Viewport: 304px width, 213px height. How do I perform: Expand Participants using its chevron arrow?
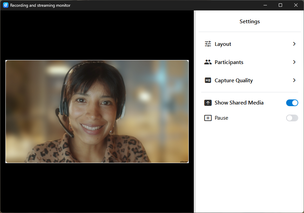tap(294, 62)
